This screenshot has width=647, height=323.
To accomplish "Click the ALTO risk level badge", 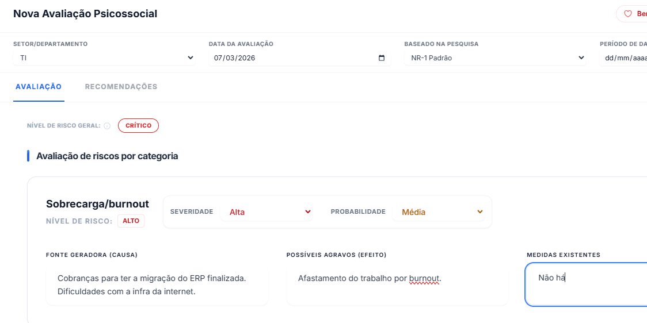I will (131, 221).
